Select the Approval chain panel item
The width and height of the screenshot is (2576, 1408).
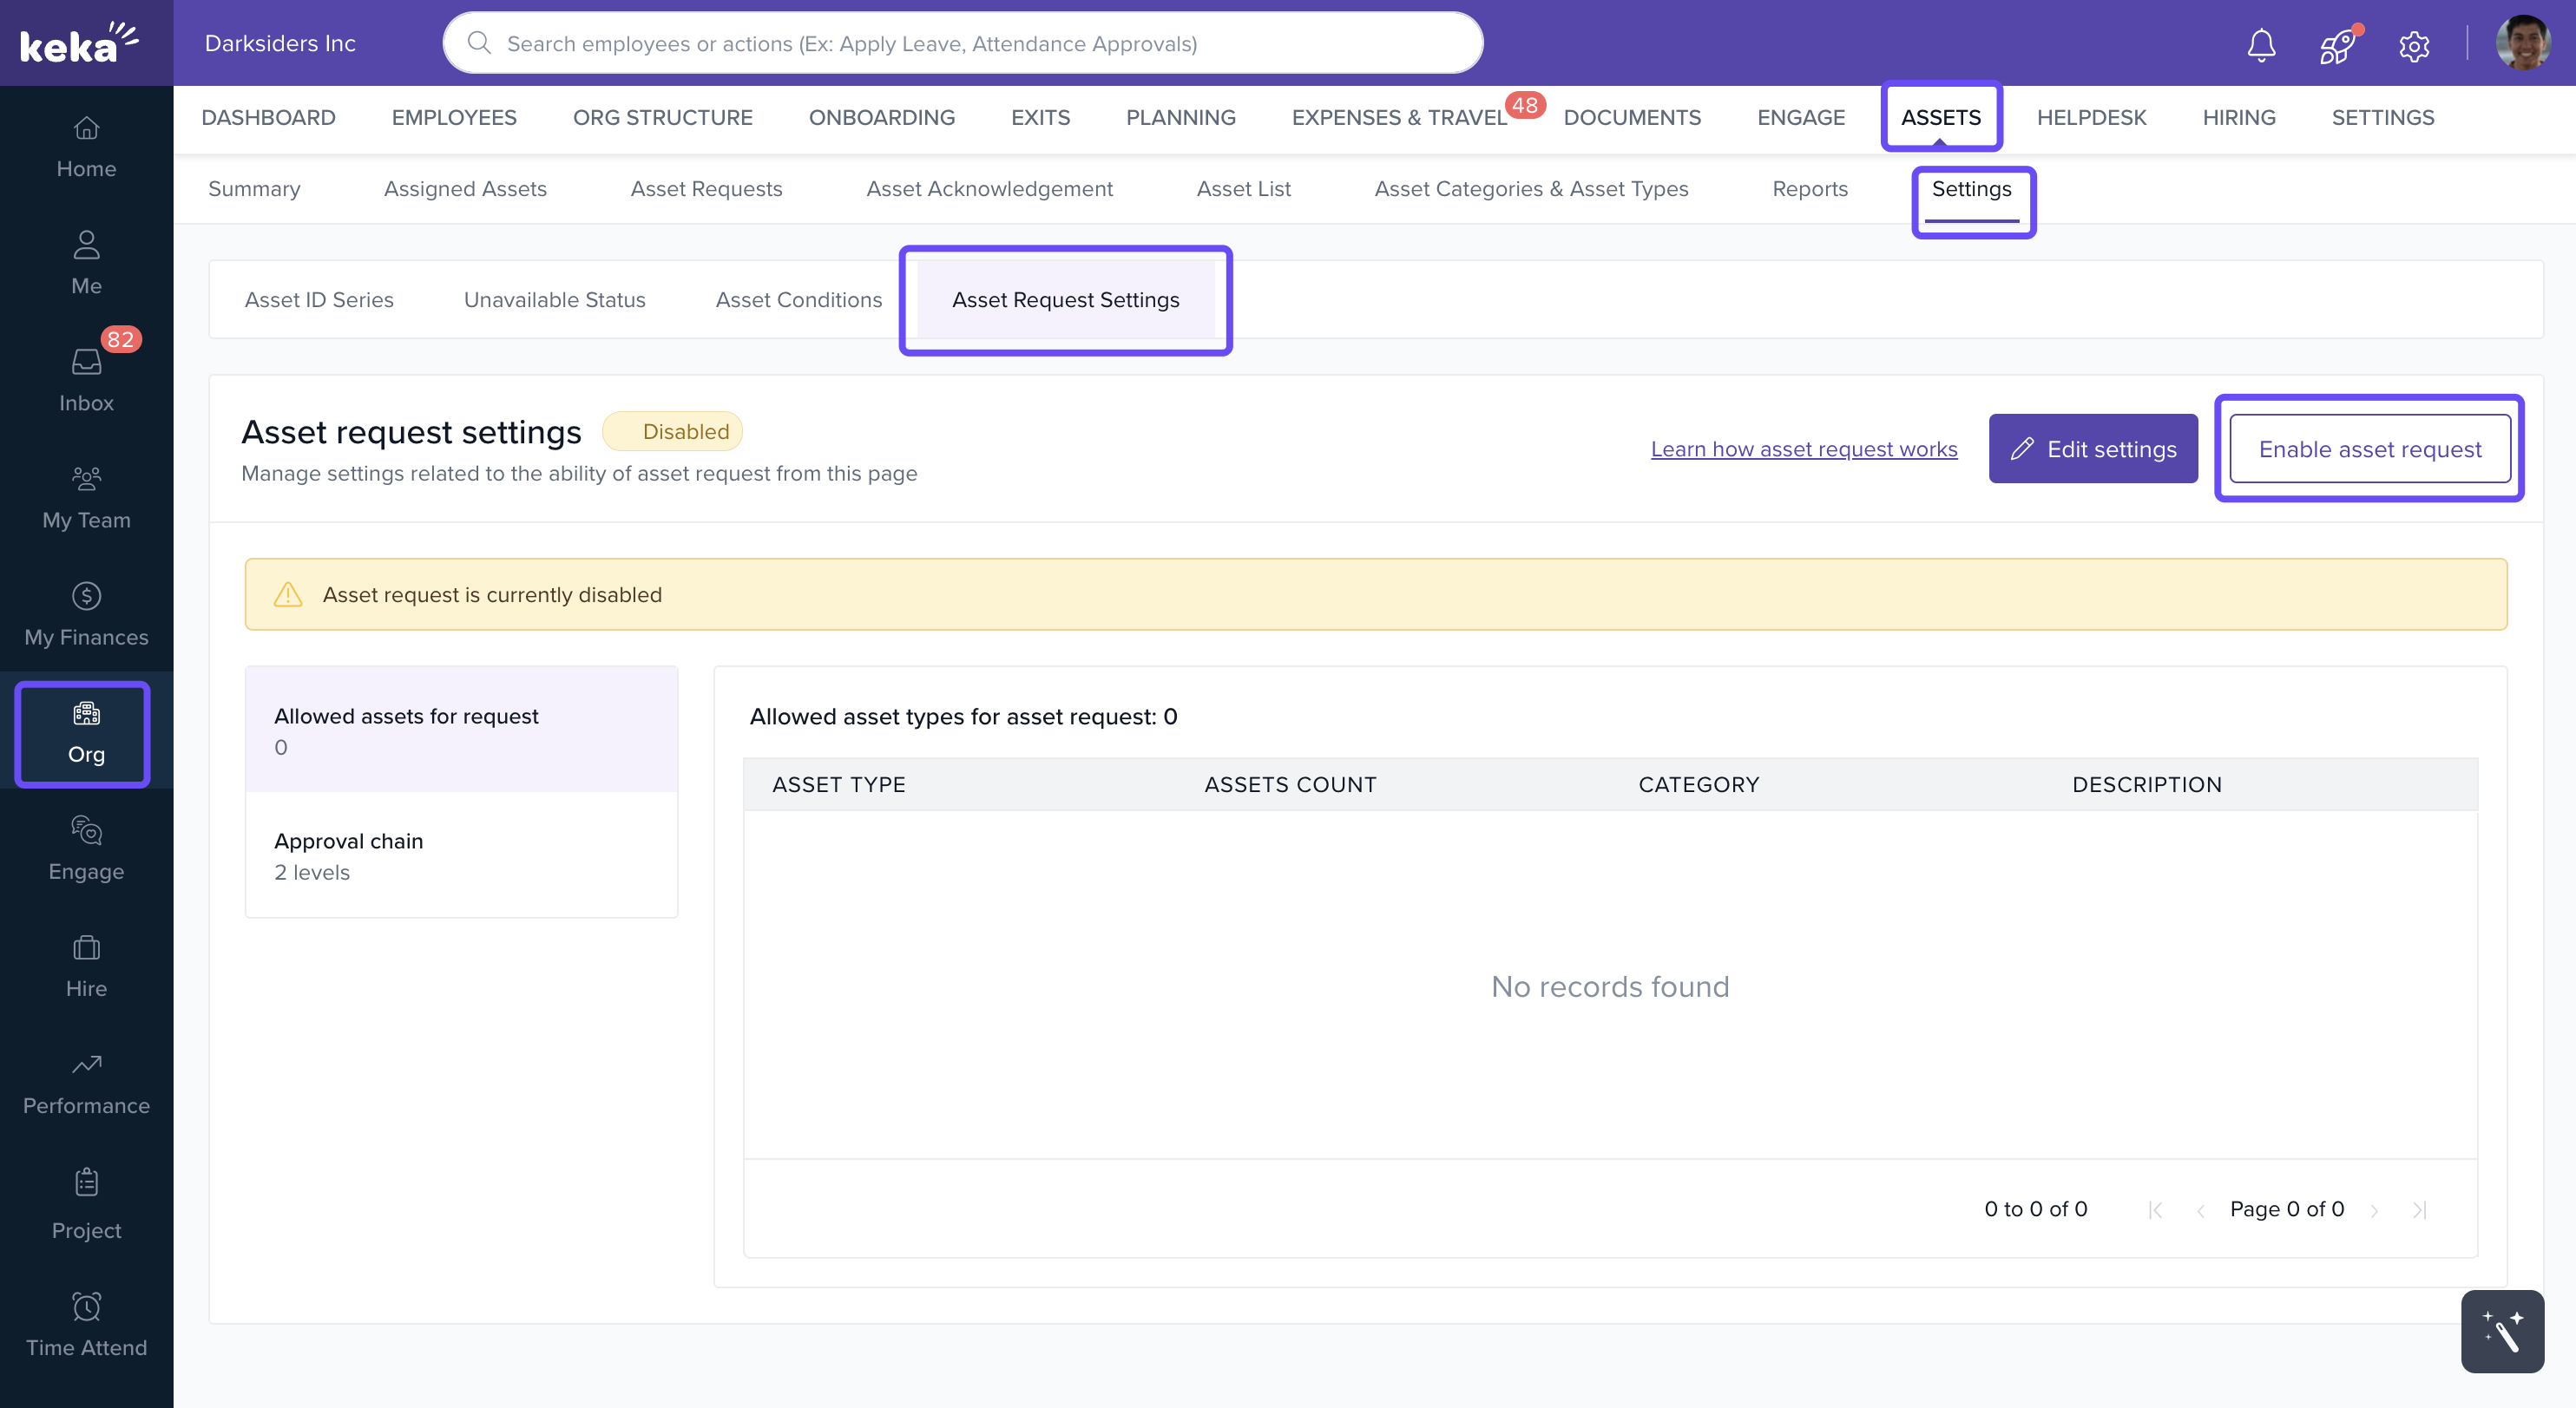click(x=461, y=855)
